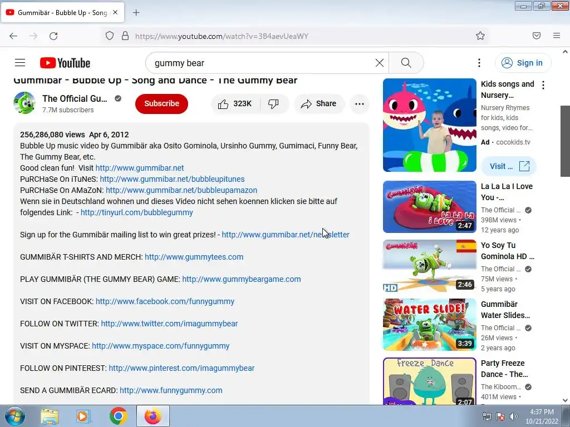The height and width of the screenshot is (427, 570).
Task: Play Gummibär Water Slides thumbnail
Action: pos(429,325)
